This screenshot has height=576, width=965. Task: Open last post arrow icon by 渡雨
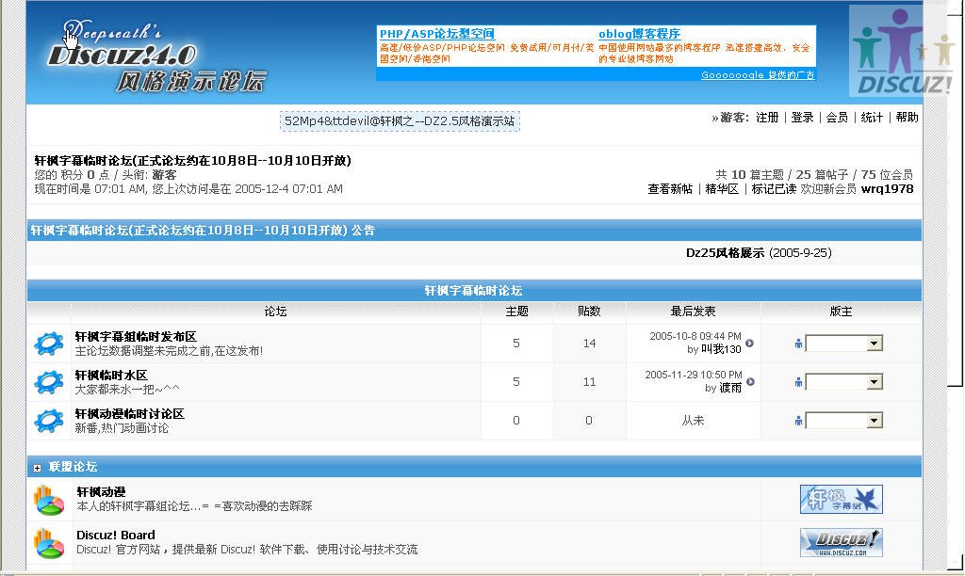coord(749,382)
